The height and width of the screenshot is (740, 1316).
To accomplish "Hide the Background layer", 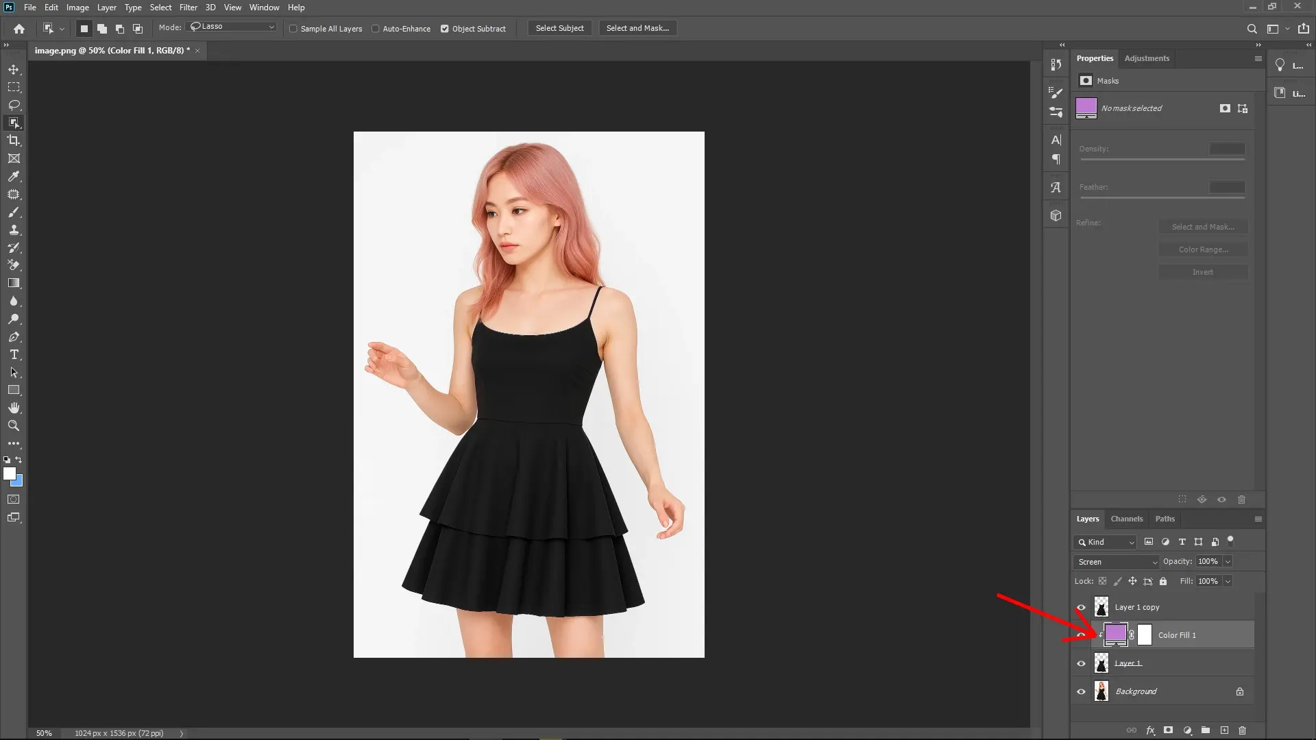I will click(1080, 691).
